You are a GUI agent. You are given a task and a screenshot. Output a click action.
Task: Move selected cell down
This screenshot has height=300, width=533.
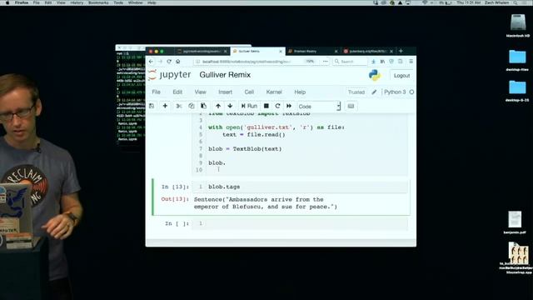tap(230, 106)
